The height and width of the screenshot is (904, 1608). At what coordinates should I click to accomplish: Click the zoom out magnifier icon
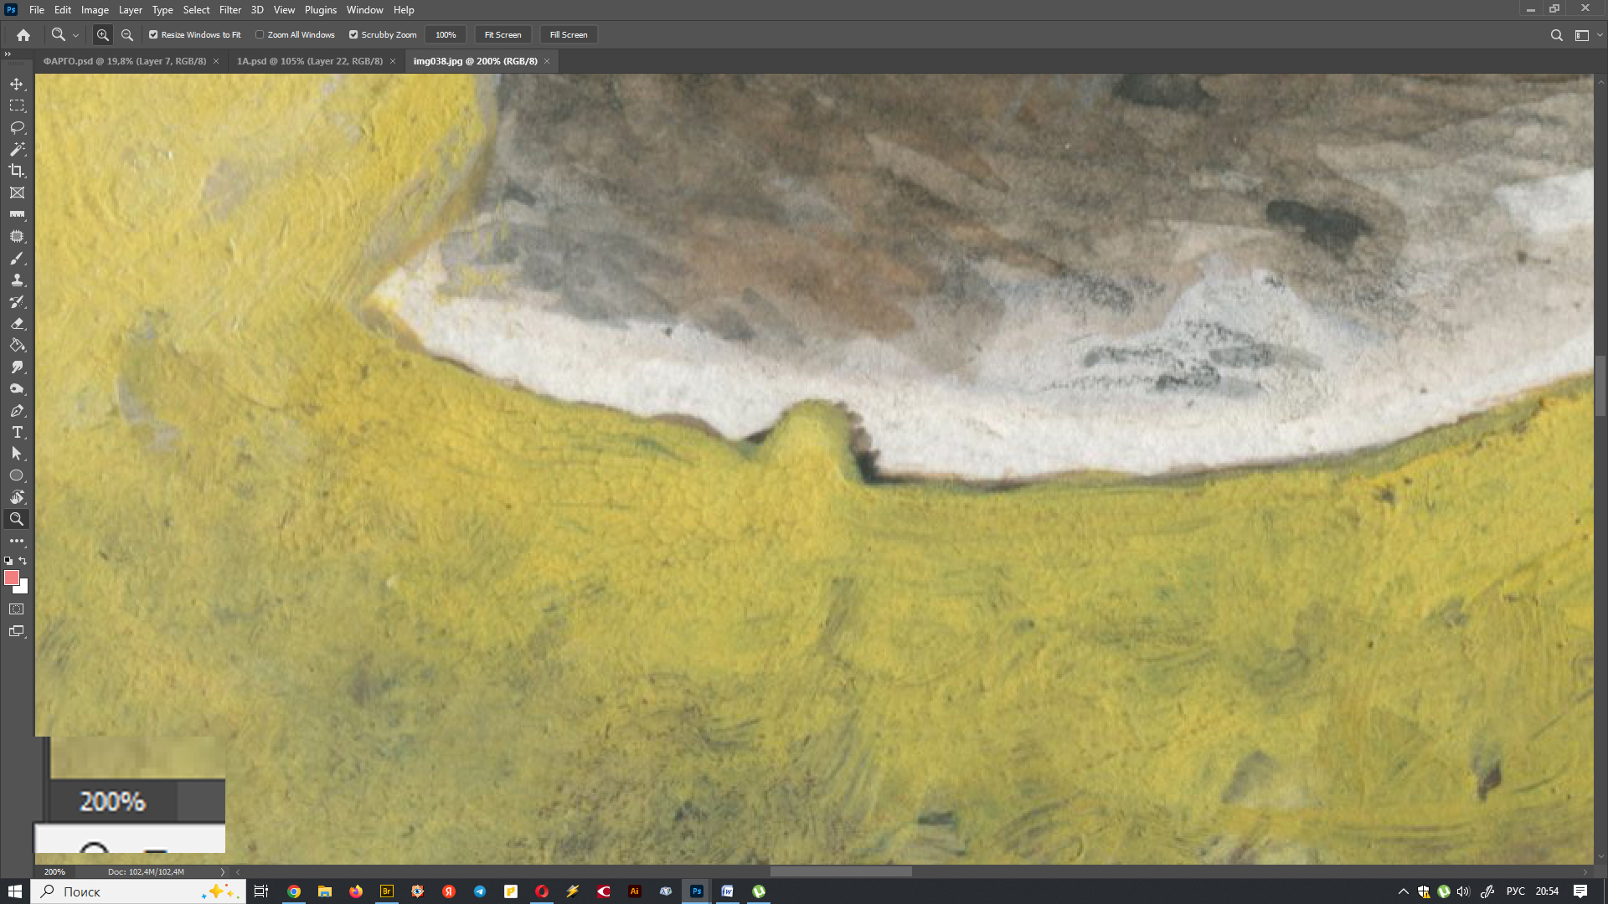point(127,35)
